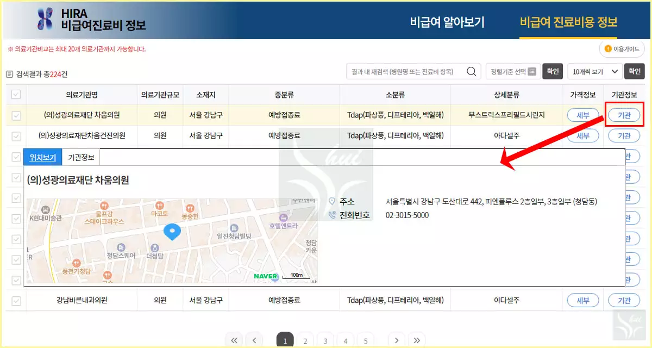Check the checkbox for 성광의료재단 차움의원 row

pyautogui.click(x=16, y=115)
